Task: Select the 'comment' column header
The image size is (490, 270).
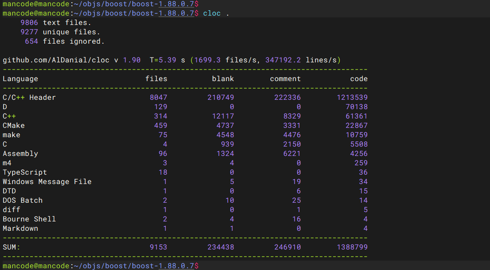Action: (285, 79)
